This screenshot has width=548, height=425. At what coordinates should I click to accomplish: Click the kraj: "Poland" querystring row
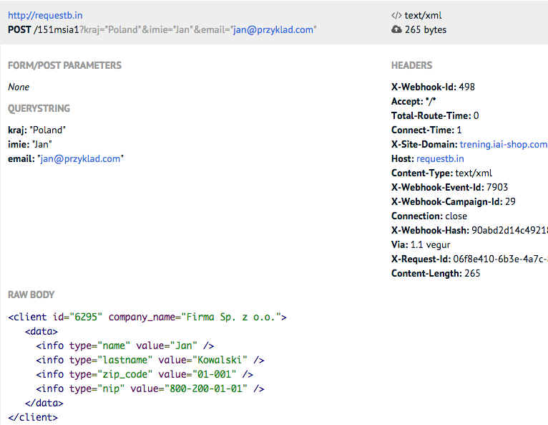(x=36, y=130)
